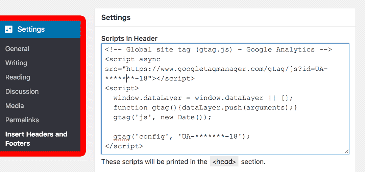
Task: Click the gtag('js', new Date()) line
Action: 162,117
